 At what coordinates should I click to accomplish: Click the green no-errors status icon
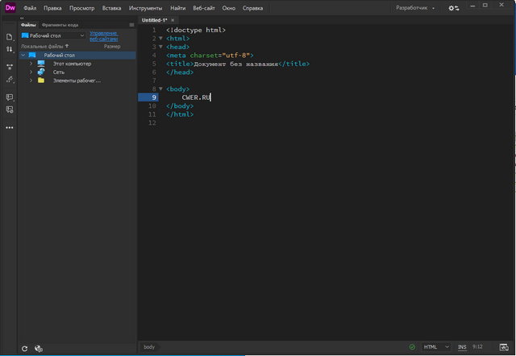pos(412,347)
